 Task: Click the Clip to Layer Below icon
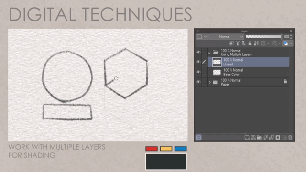231,43
